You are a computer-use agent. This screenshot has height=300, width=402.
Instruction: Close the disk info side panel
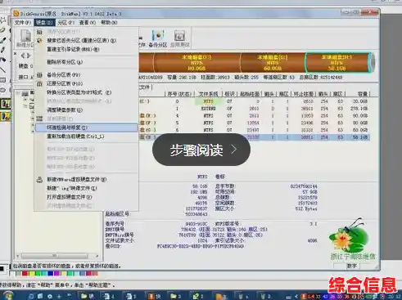pos(16,54)
